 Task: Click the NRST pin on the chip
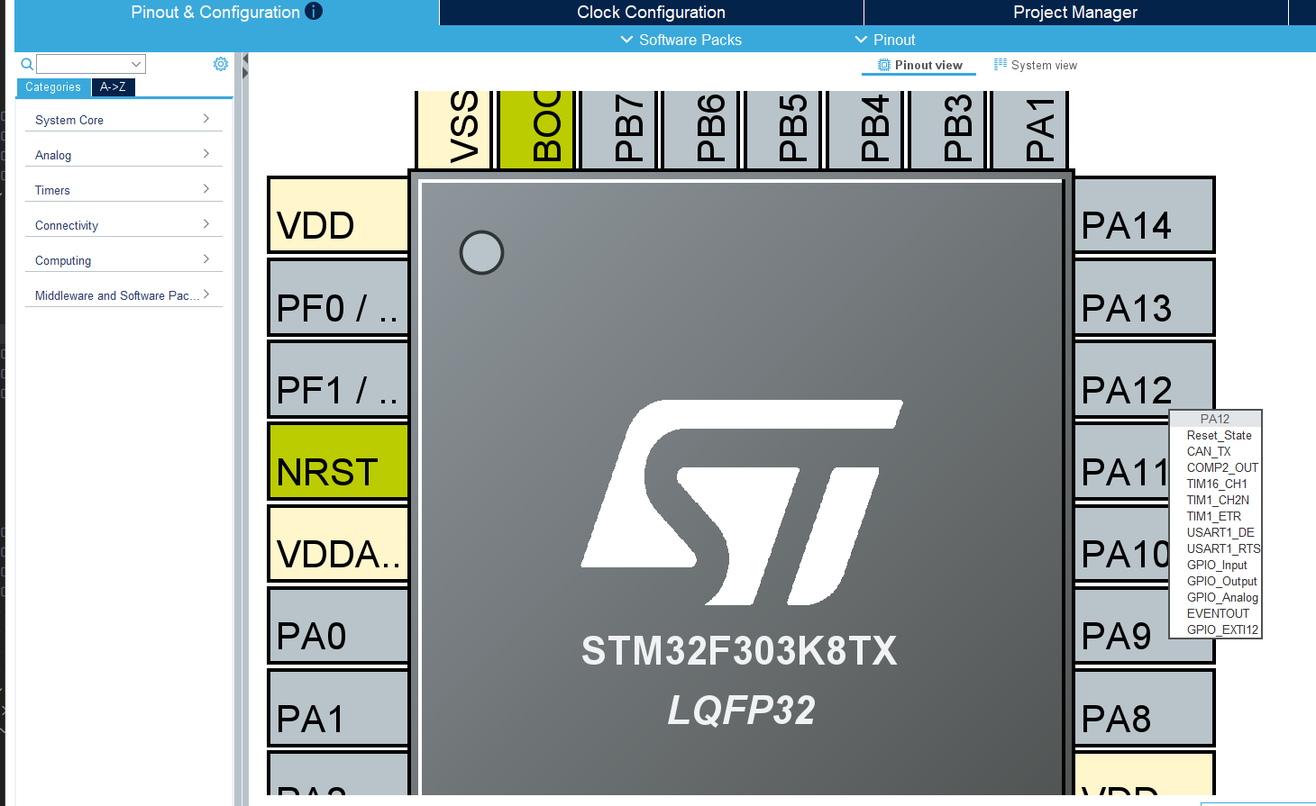[x=339, y=462]
